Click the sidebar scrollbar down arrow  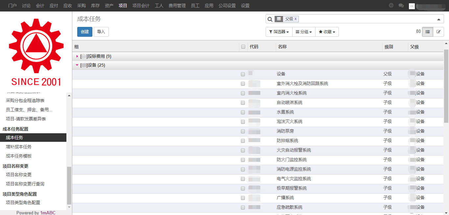(x=69, y=207)
